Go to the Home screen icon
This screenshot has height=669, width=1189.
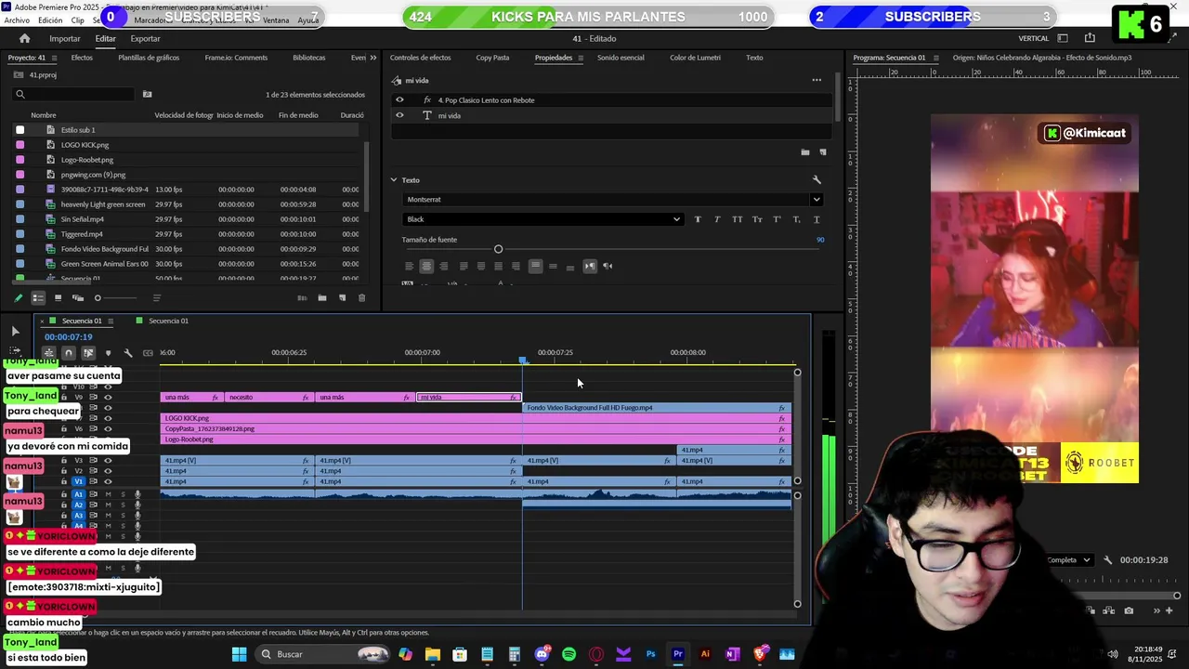pos(24,38)
